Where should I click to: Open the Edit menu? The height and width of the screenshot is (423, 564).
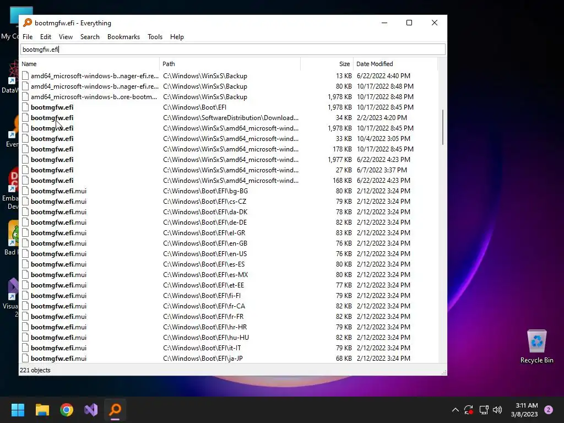(x=45, y=37)
